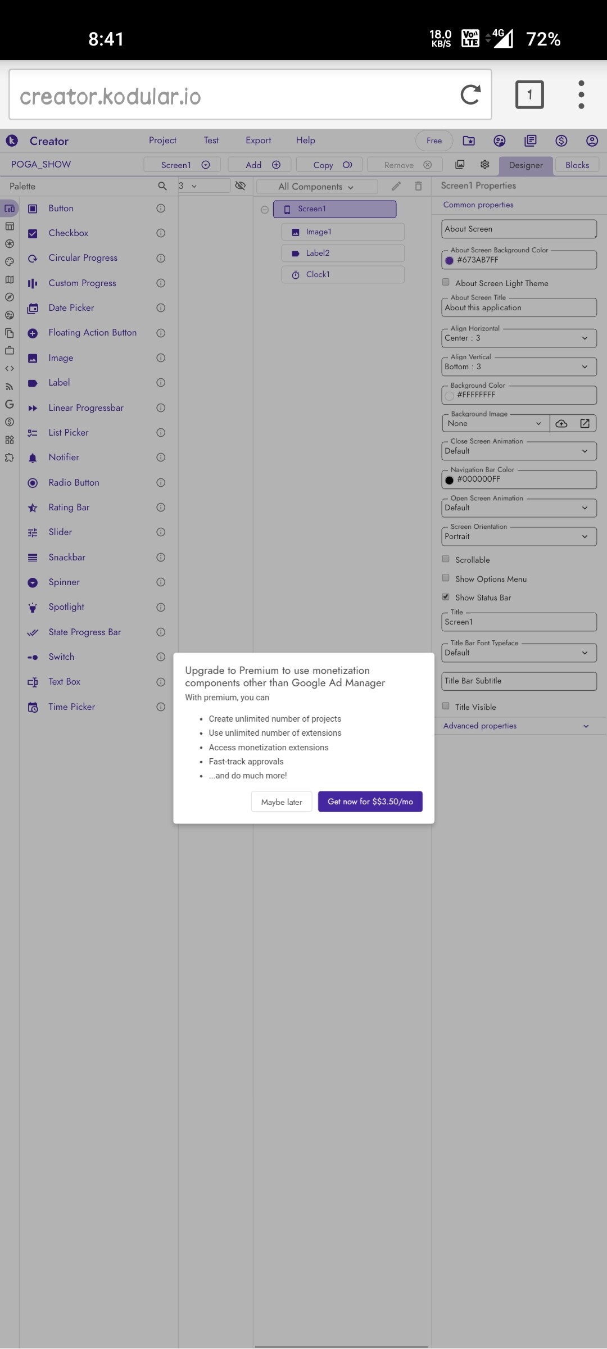This screenshot has height=1349, width=607.
Task: Click the Navigation Bar Color black swatch
Action: tap(450, 480)
